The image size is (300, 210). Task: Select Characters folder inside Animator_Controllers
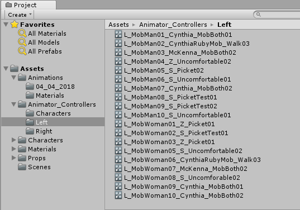pyautogui.click(x=53, y=113)
